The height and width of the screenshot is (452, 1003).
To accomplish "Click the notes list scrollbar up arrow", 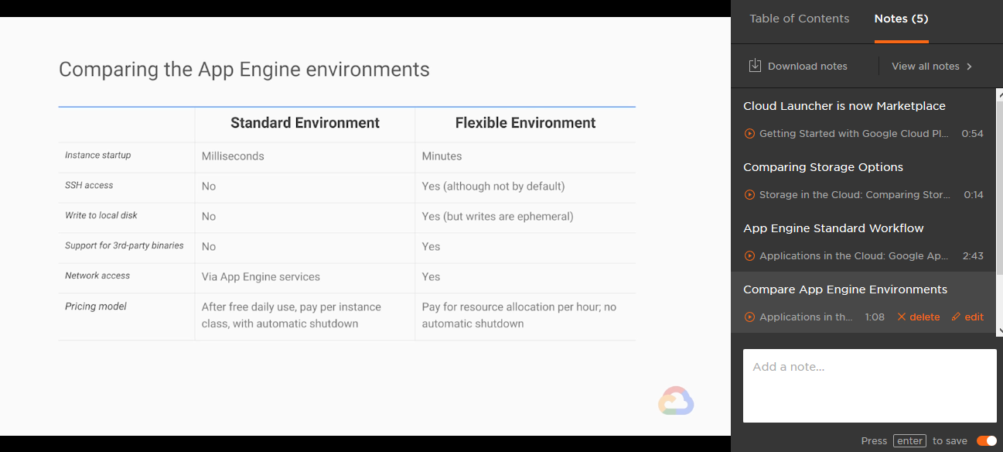I will pos(1000,94).
